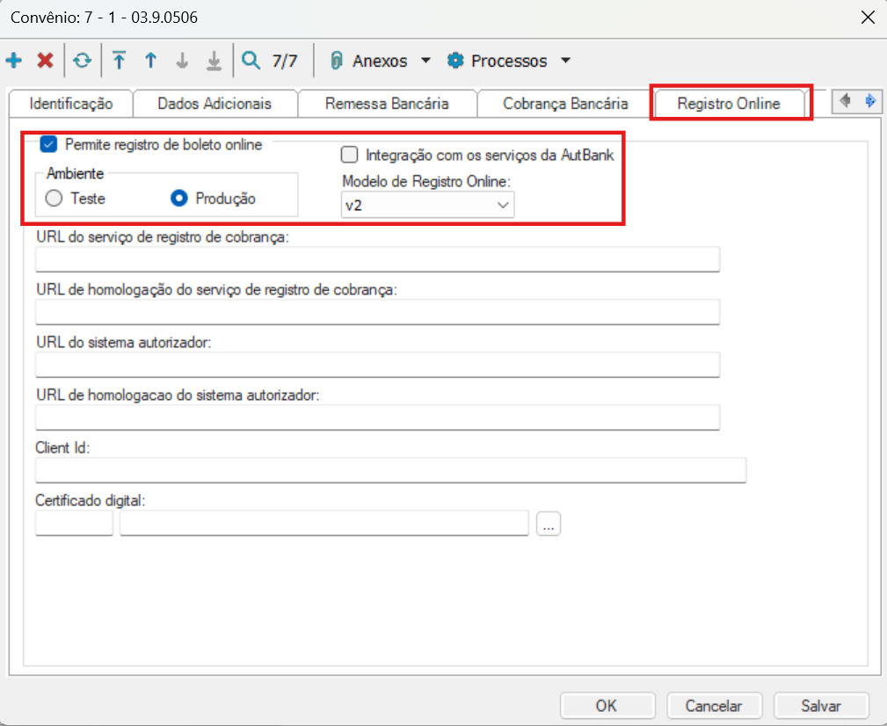Click the Salvar button
This screenshot has height=726, width=887.
click(821, 706)
